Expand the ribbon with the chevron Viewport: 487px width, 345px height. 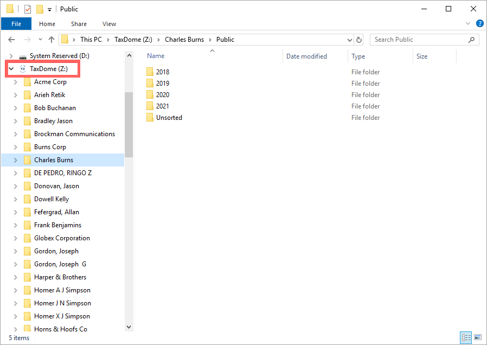[469, 24]
